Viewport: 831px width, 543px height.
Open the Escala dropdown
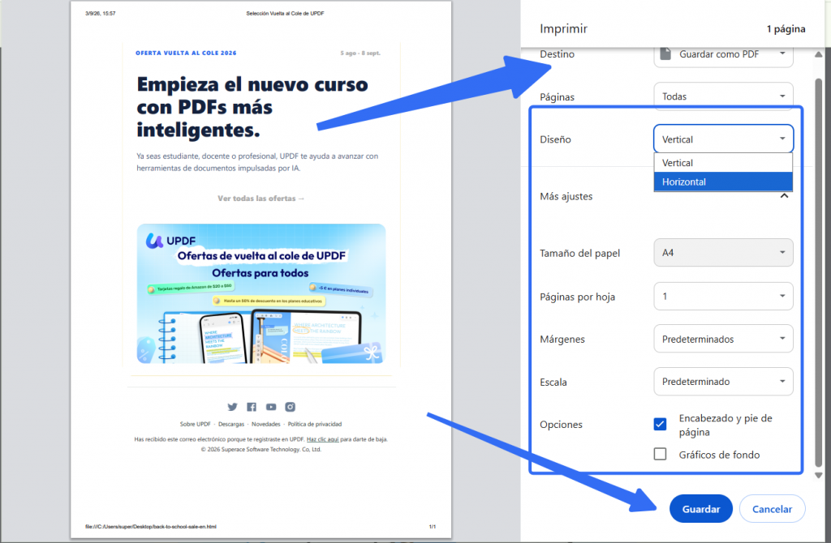pyautogui.click(x=723, y=382)
